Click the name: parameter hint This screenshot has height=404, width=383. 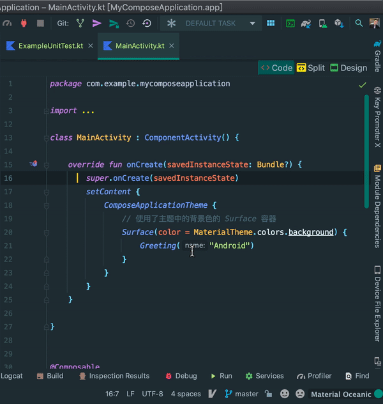click(195, 245)
